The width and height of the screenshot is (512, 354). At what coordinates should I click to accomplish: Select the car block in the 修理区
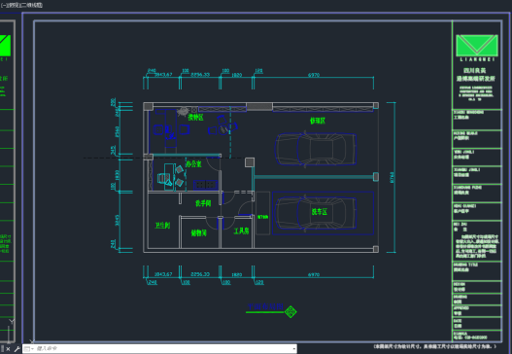pos(316,149)
